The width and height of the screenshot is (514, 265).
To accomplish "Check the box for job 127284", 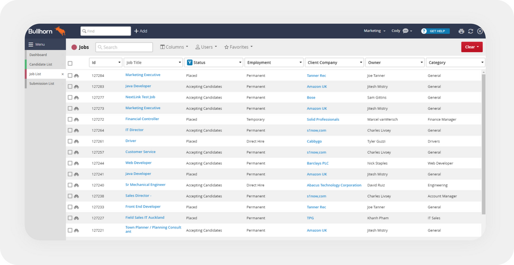I will pos(70,76).
